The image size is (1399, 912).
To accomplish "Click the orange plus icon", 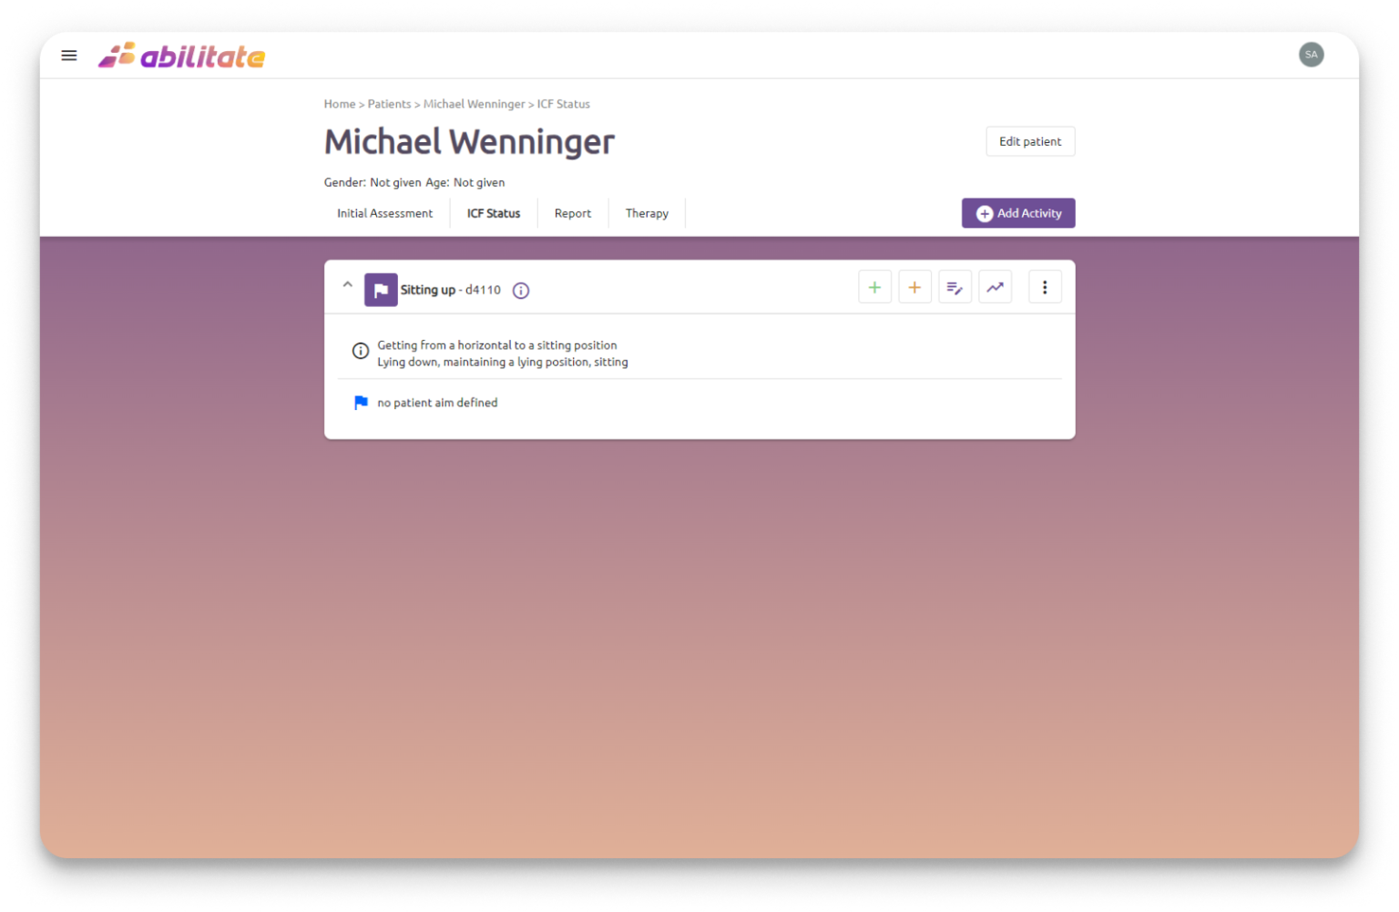I will [x=914, y=288].
